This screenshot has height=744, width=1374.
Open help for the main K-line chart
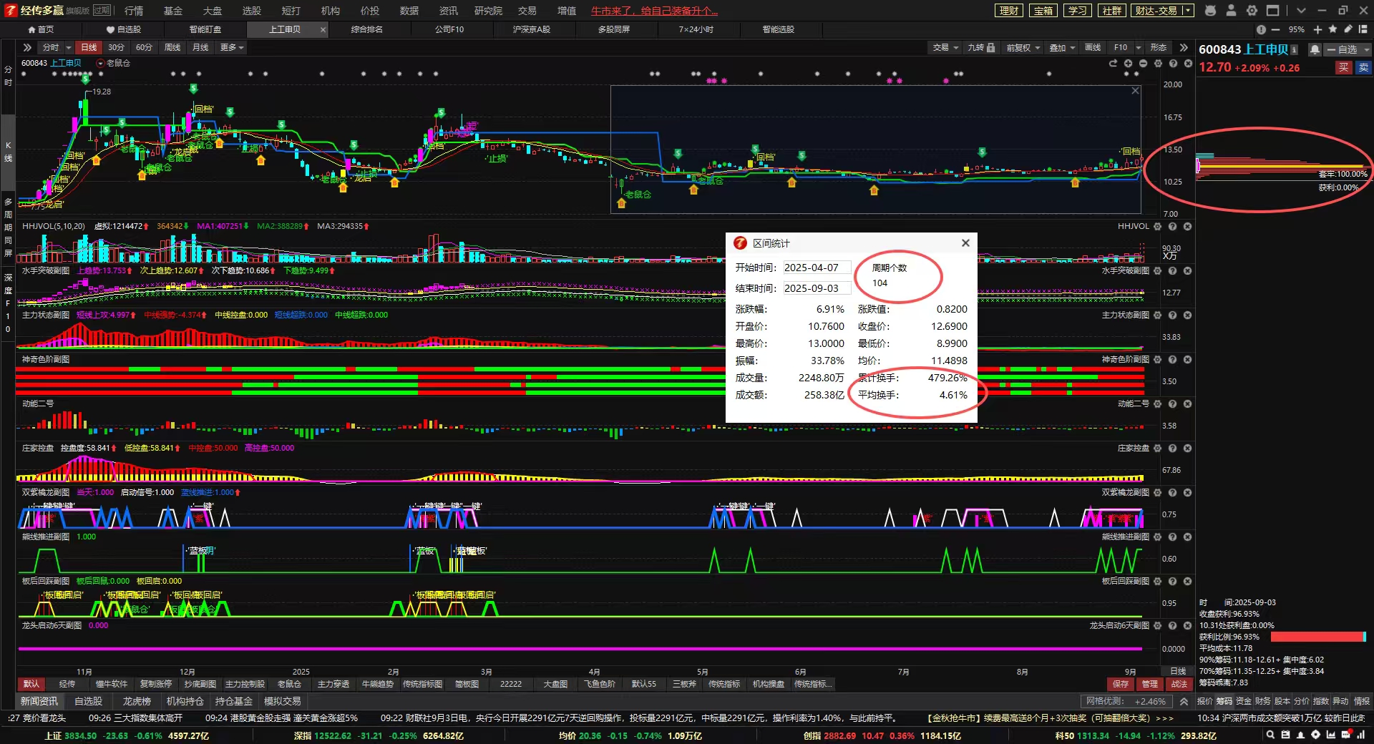click(1173, 64)
